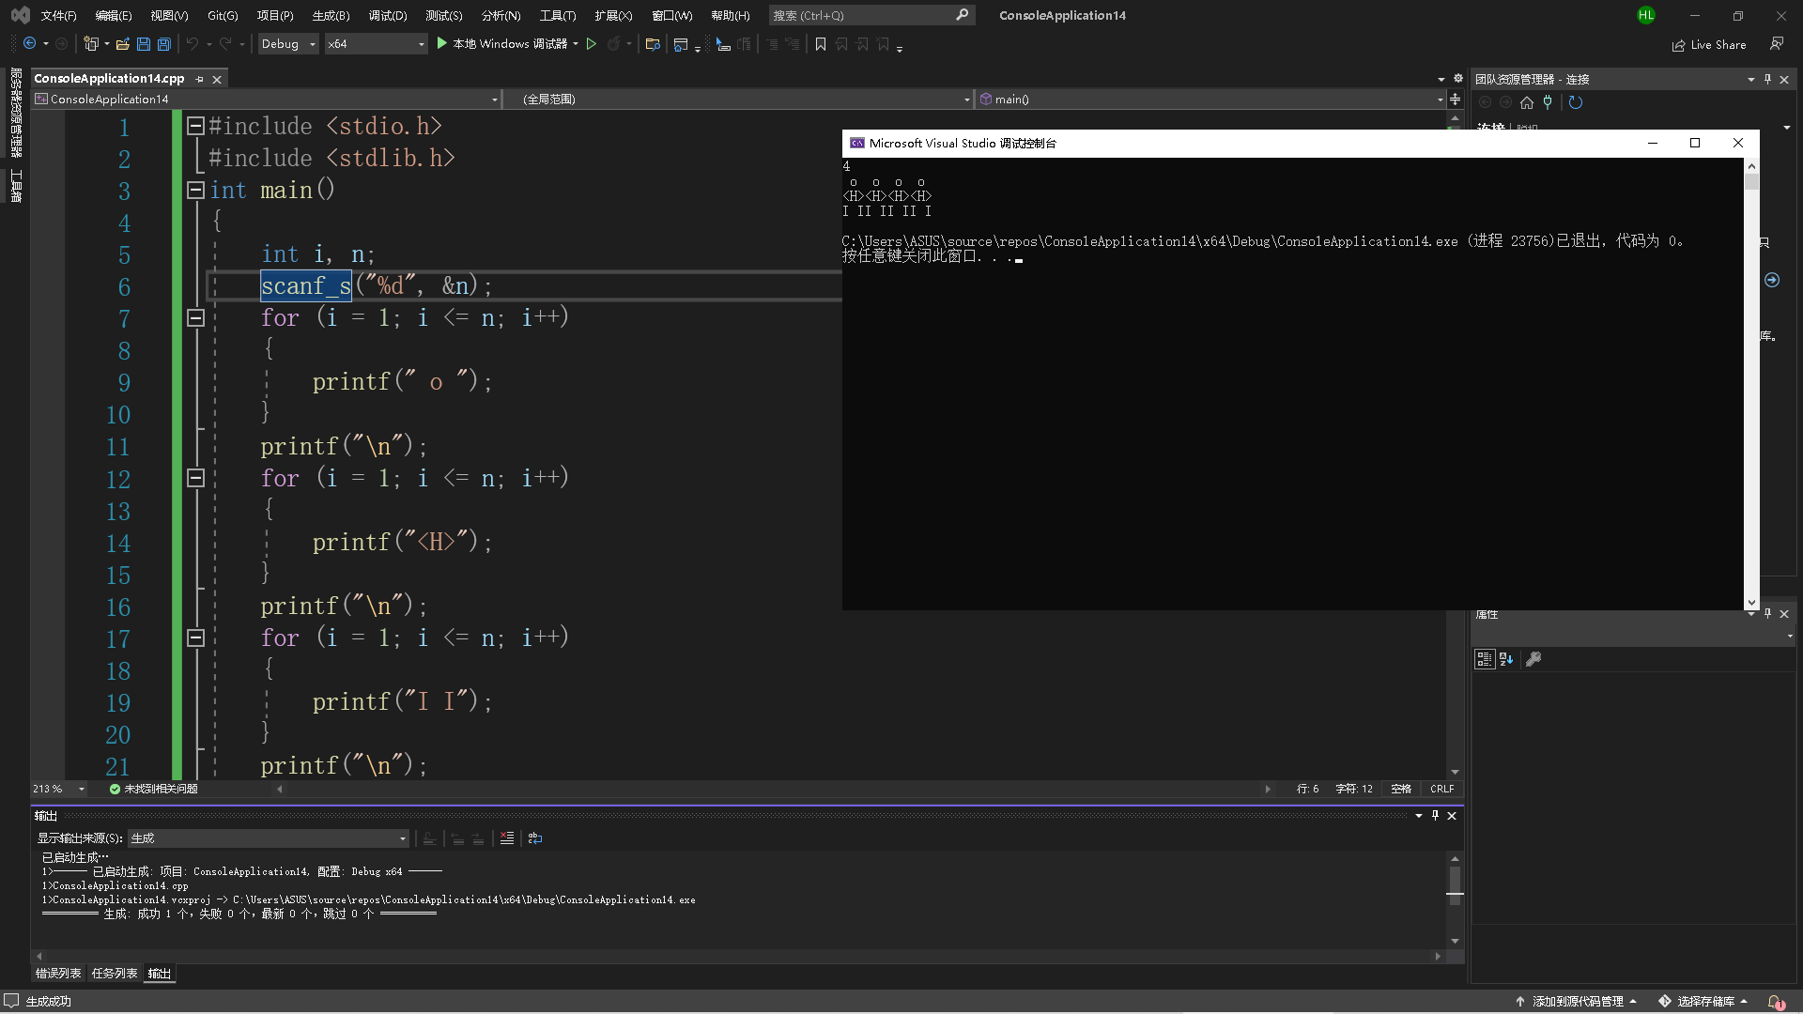The width and height of the screenshot is (1803, 1014).
Task: Click the Save All toolbar icon
Action: 164,44
